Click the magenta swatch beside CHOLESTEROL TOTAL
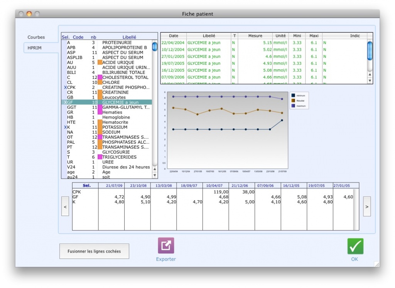Viewport: 395px width, 288px height. (x=100, y=77)
